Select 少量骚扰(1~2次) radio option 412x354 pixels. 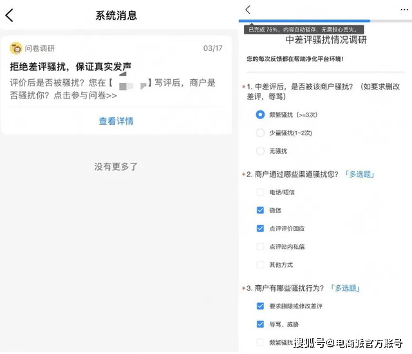(260, 133)
